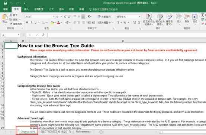Open the ELECTRONICS (6.16.2017) sheet tab
This screenshot has width=206, height=135.
(x=56, y=132)
